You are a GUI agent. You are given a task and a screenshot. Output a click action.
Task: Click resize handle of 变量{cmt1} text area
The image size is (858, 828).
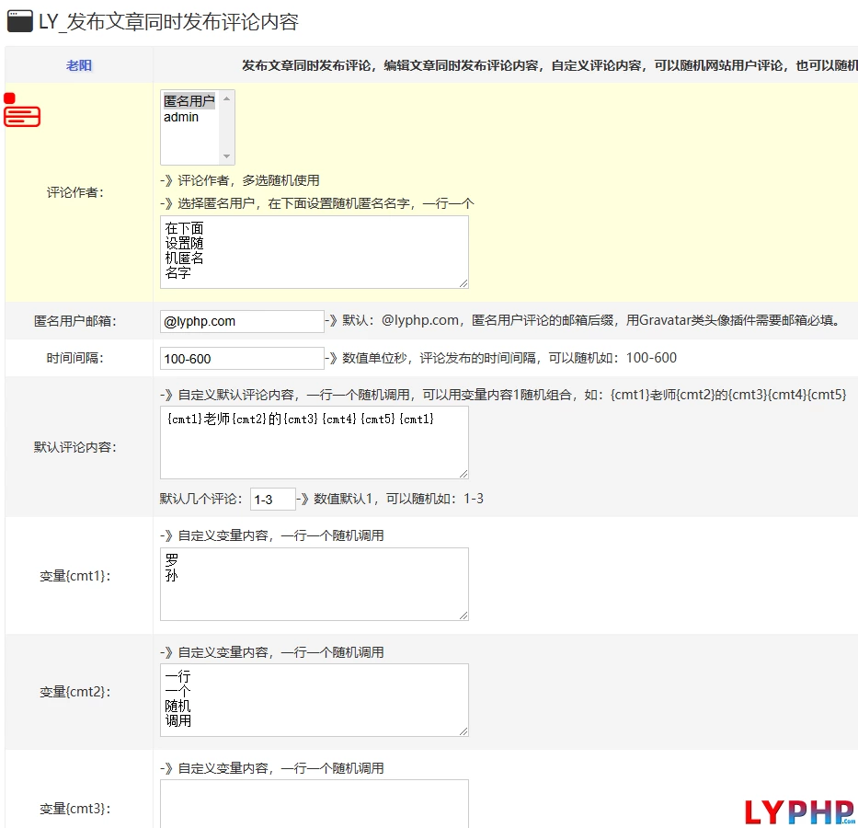click(x=463, y=615)
